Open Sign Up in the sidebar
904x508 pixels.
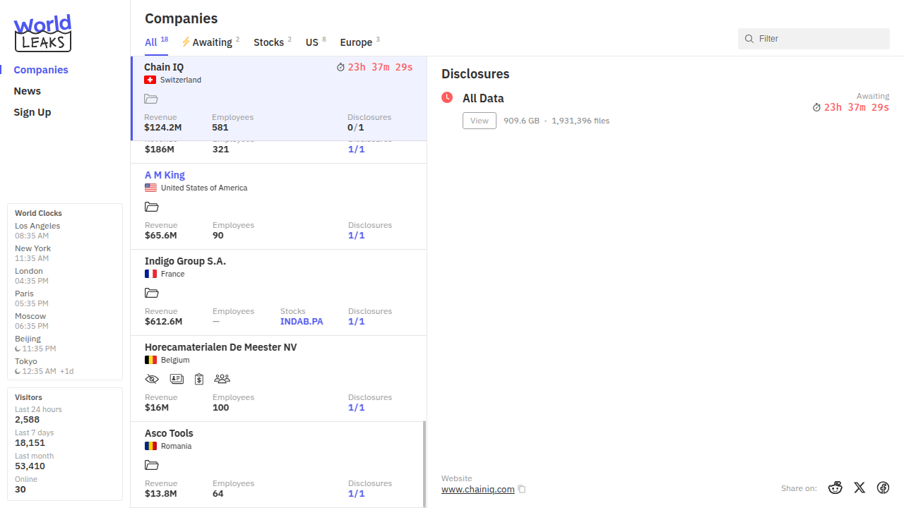pyautogui.click(x=32, y=112)
